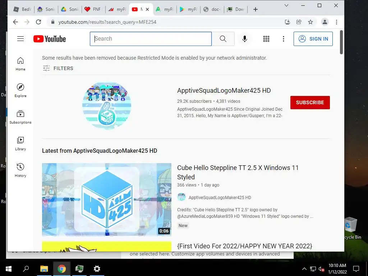
Task: Switch to the Dow tab
Action: 236,9
